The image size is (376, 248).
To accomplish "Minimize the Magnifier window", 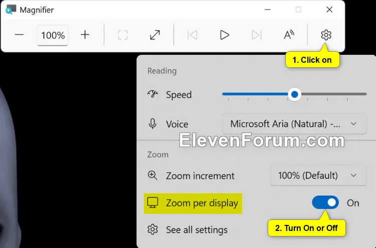I will (267, 10).
